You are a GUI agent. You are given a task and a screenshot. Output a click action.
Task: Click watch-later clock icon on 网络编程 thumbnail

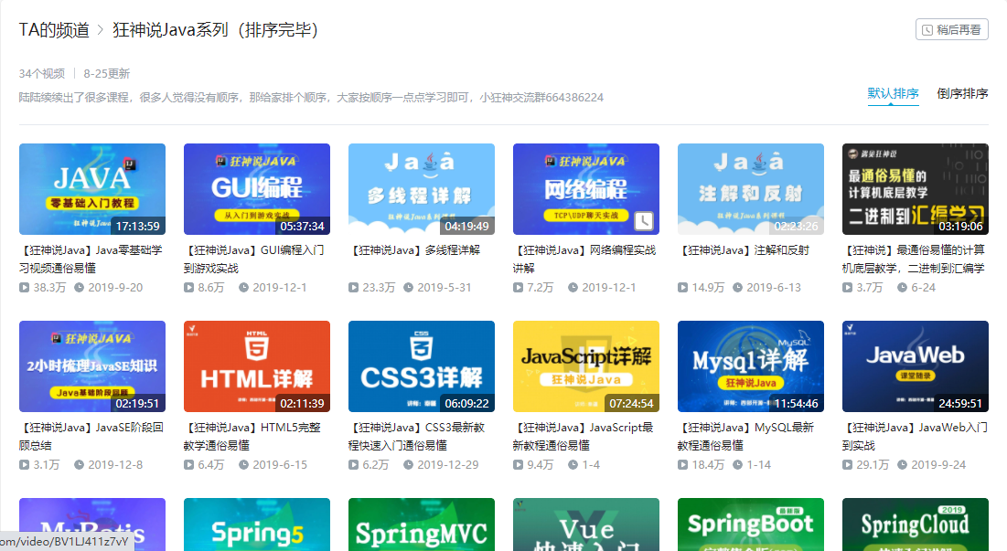coord(644,221)
